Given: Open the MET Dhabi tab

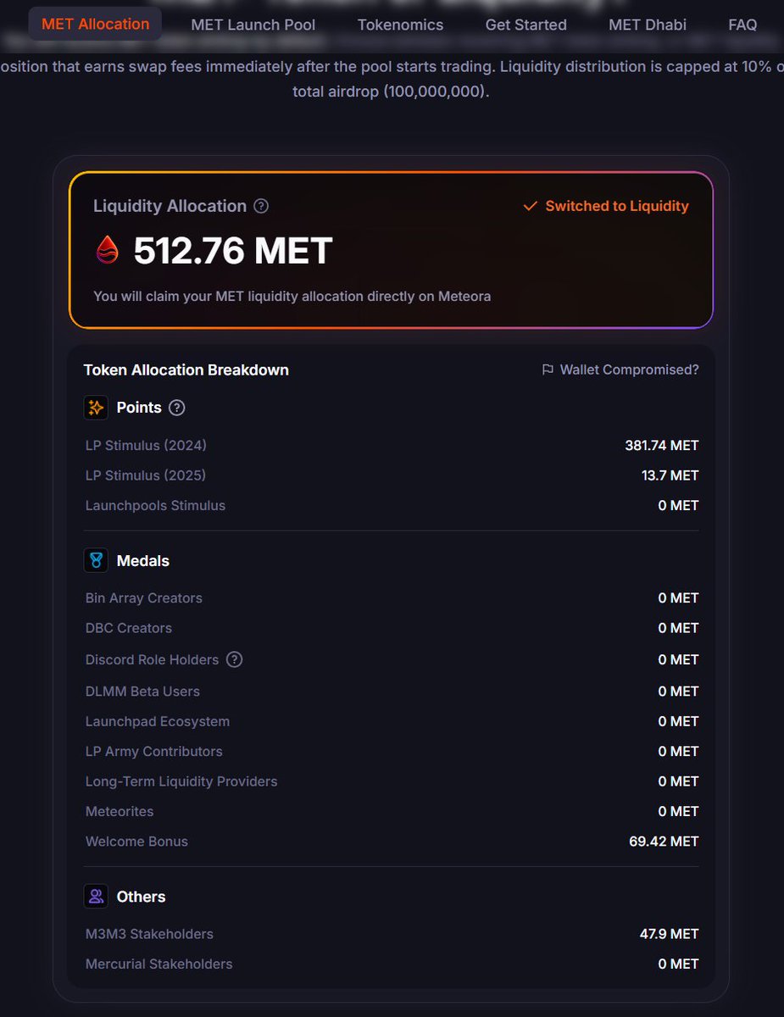Looking at the screenshot, I should pyautogui.click(x=648, y=25).
